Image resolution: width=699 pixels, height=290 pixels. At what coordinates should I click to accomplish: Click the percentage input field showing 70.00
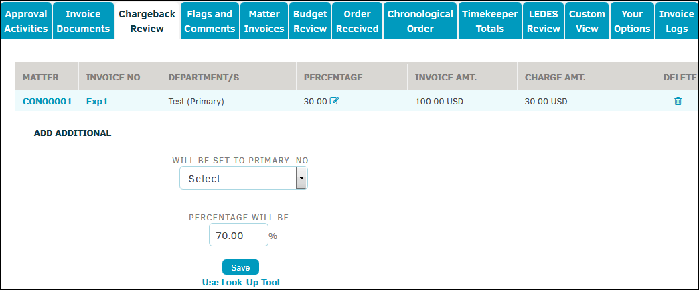[238, 234]
